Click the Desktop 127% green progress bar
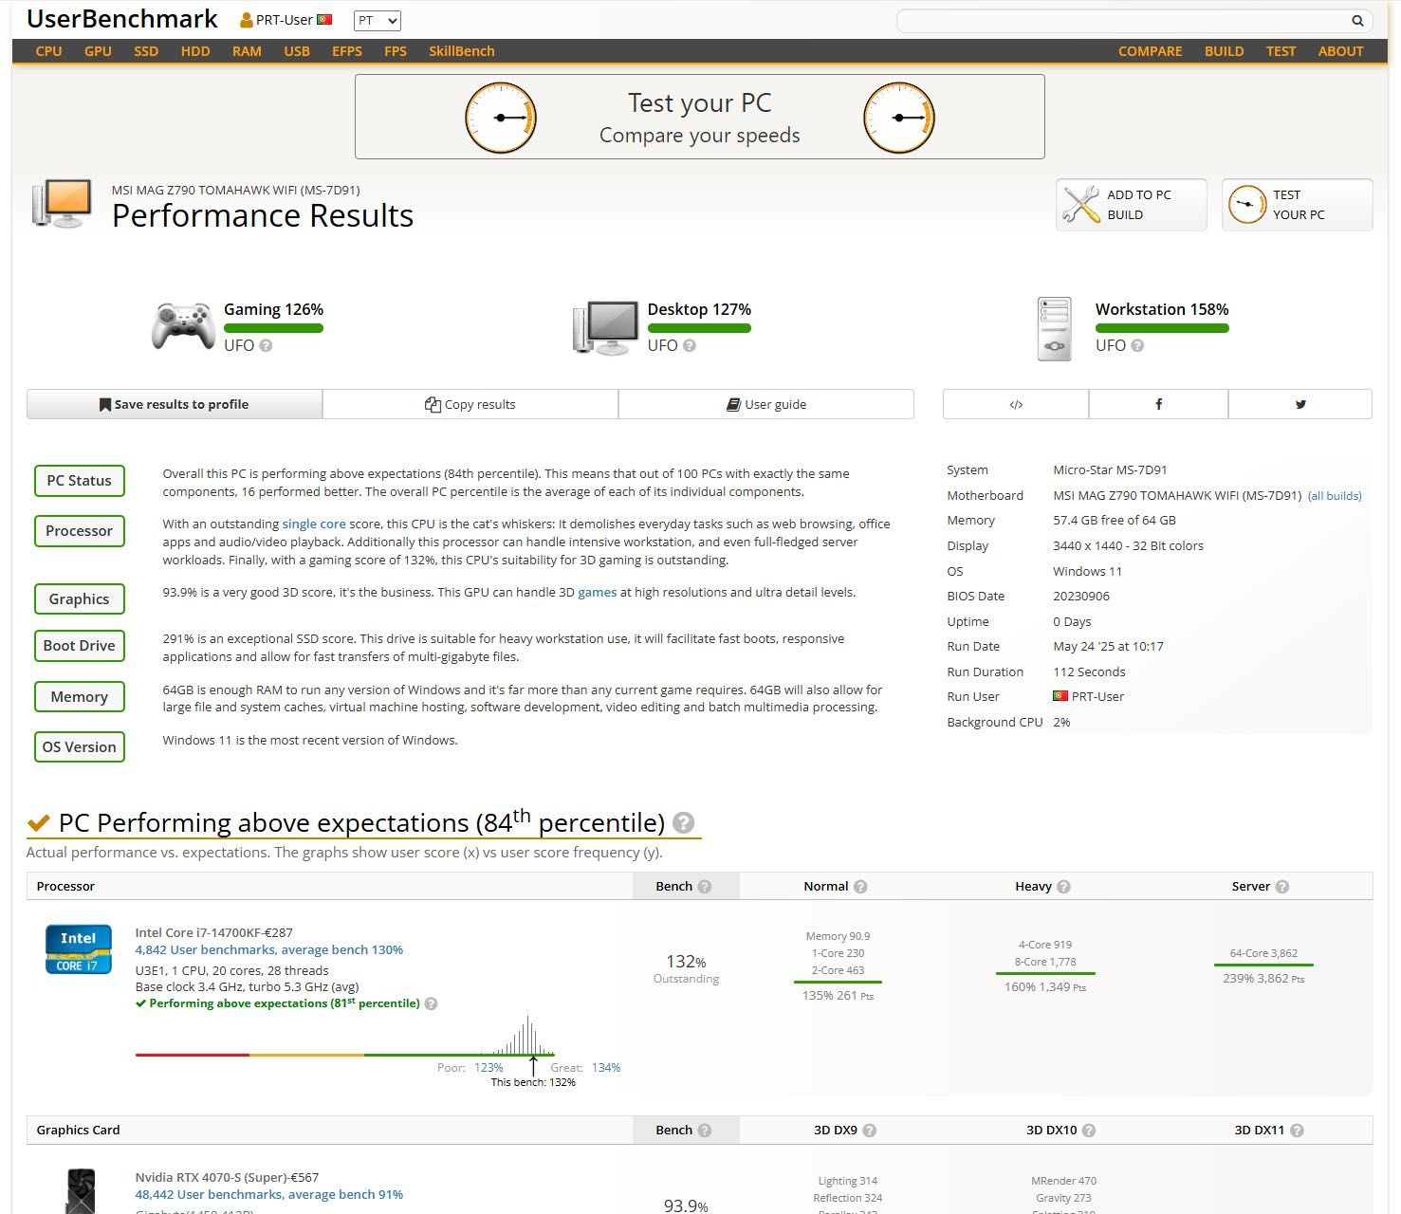This screenshot has height=1214, width=1401. tap(699, 328)
